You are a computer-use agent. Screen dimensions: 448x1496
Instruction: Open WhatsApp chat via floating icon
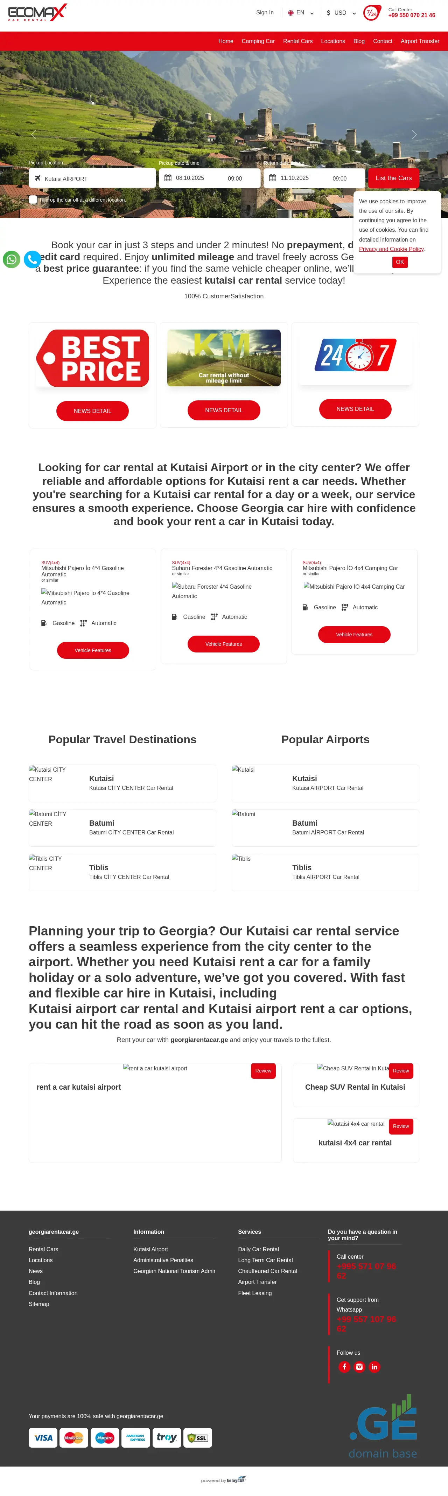click(12, 259)
